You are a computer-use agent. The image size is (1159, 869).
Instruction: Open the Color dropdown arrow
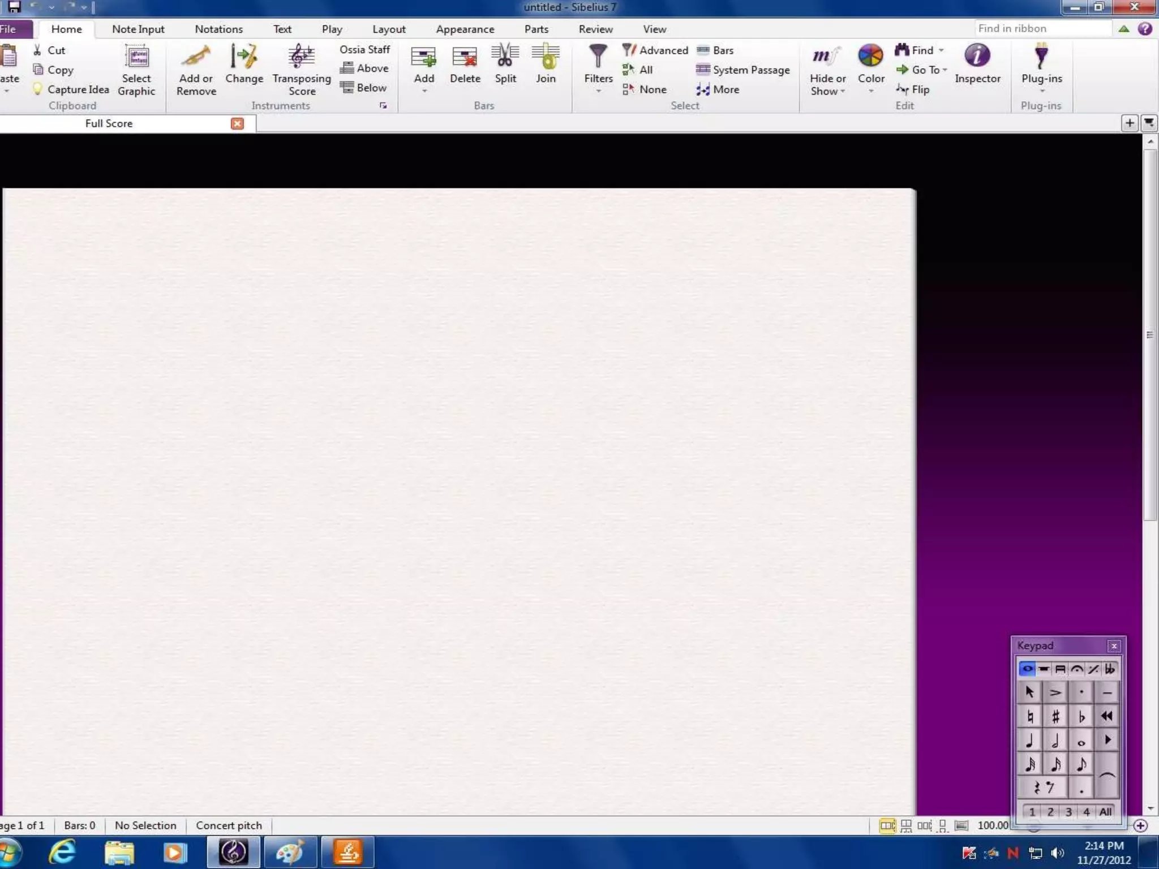(x=871, y=91)
